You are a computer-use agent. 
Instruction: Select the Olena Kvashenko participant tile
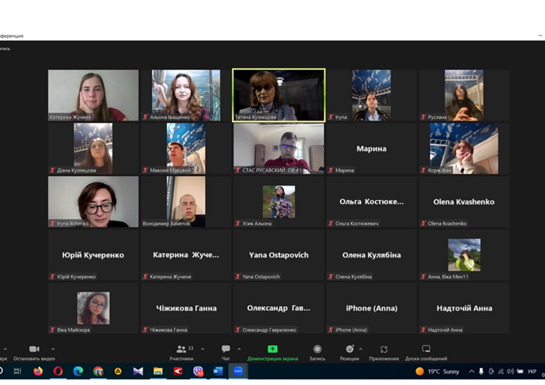click(464, 202)
